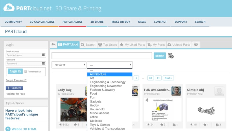Go to page 60

click(150, 78)
